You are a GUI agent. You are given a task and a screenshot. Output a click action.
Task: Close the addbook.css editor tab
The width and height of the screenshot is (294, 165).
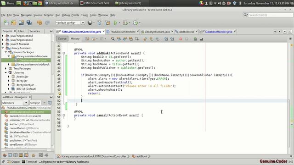pos(197,32)
